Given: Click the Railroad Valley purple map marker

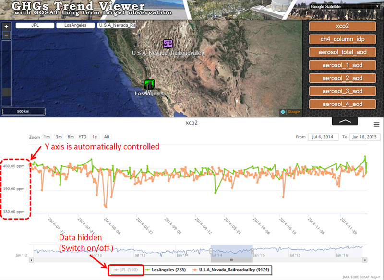Looking at the screenshot, I should click(168, 44).
